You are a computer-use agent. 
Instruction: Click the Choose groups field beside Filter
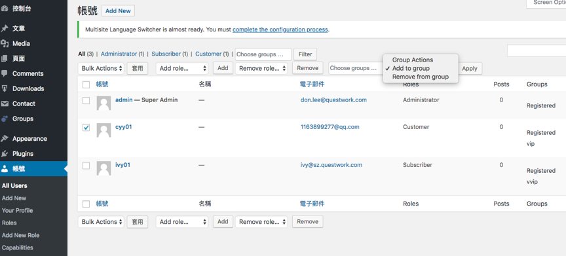[x=263, y=54]
